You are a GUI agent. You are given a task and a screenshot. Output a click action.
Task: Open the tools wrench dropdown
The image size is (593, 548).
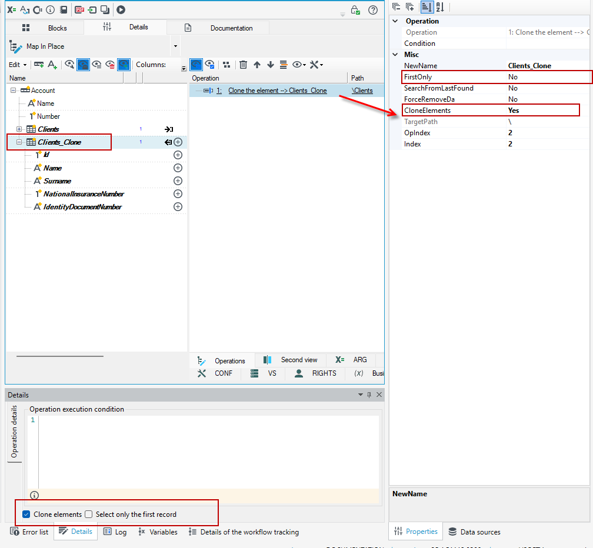[317, 65]
